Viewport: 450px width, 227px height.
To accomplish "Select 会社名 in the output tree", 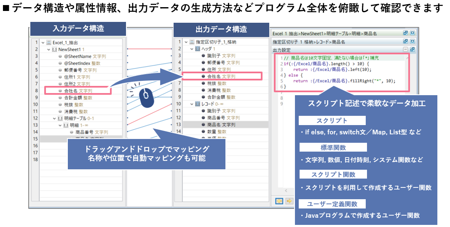I will click(x=221, y=76).
